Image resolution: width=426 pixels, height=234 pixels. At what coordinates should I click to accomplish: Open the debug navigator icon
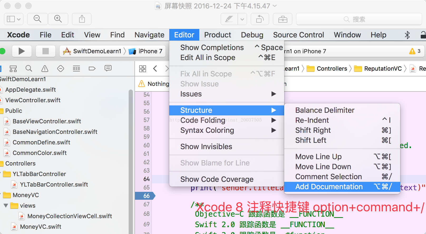pyautogui.click(x=76, y=69)
